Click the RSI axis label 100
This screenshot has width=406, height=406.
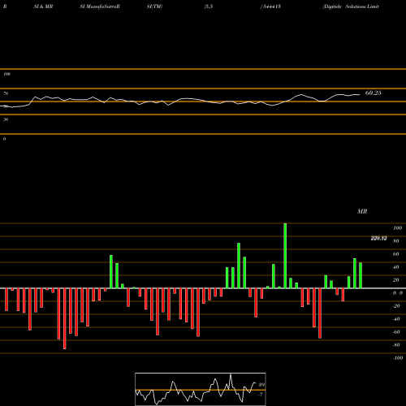7,74
